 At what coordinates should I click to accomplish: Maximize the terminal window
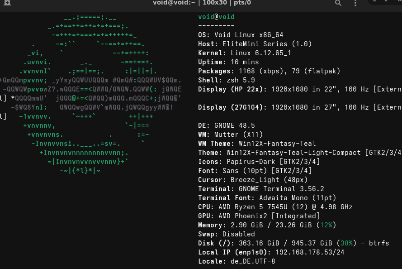[x=387, y=1]
